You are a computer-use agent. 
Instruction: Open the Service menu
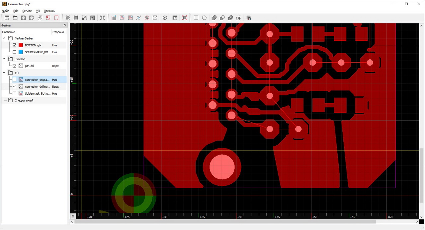[x=27, y=11]
